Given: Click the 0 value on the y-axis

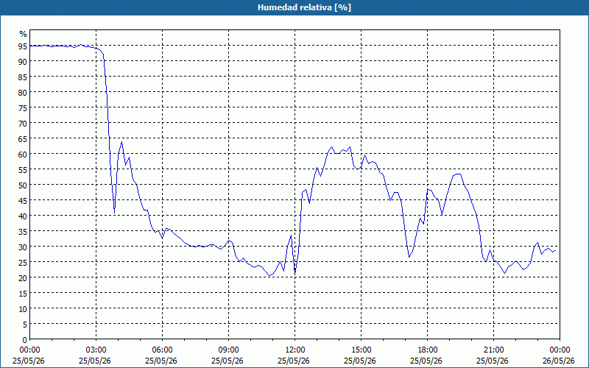Looking at the screenshot, I should (25, 339).
